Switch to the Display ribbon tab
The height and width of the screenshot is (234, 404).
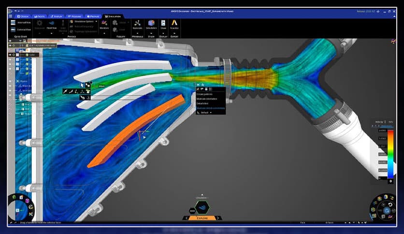(56, 16)
